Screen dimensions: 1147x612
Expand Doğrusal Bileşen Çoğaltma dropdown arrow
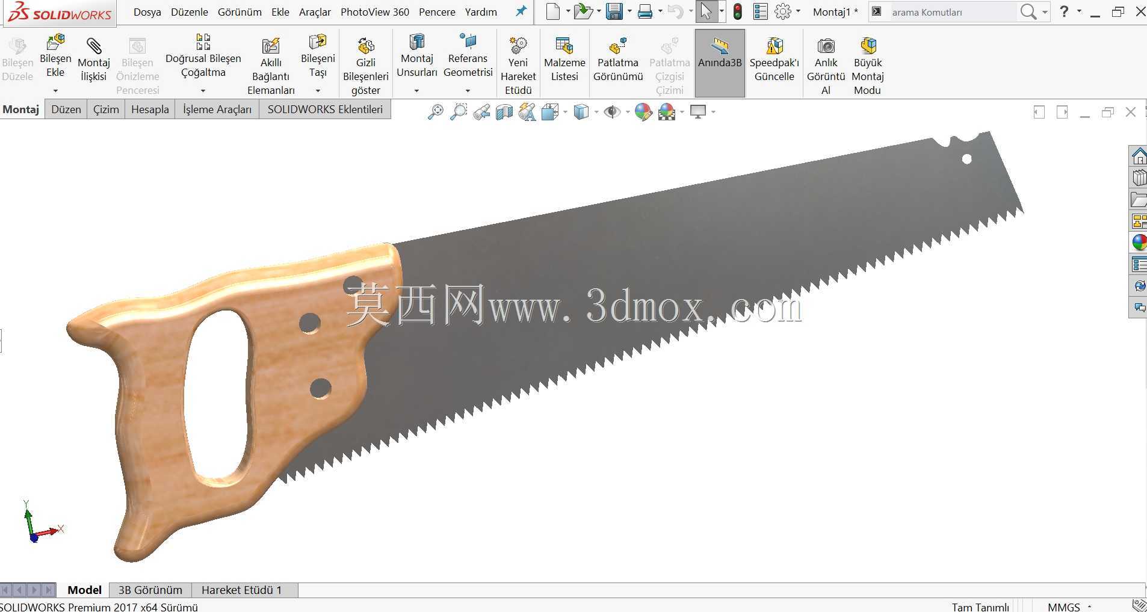(203, 91)
